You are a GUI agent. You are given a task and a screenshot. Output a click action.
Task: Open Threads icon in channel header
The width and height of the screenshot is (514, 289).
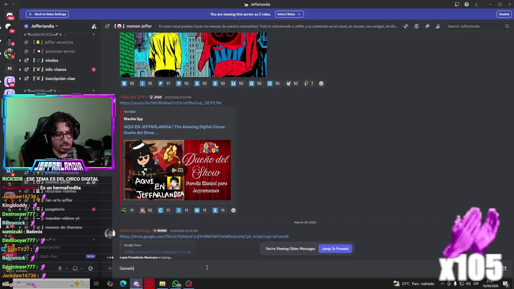(x=406, y=26)
